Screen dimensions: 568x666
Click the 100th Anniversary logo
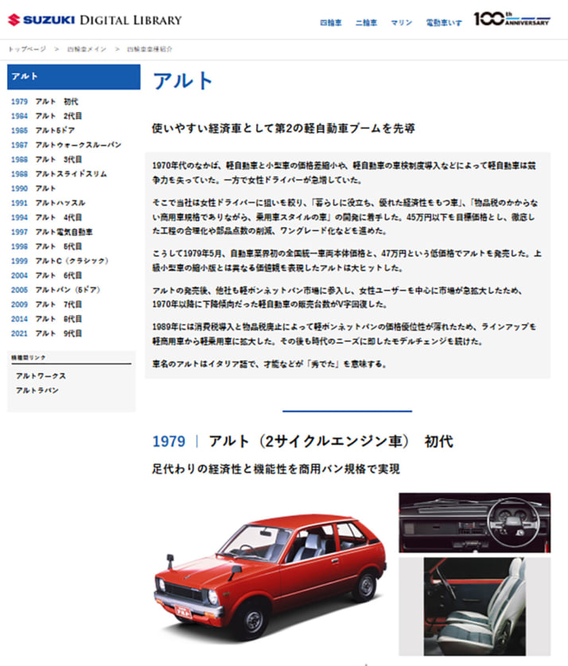pos(512,19)
